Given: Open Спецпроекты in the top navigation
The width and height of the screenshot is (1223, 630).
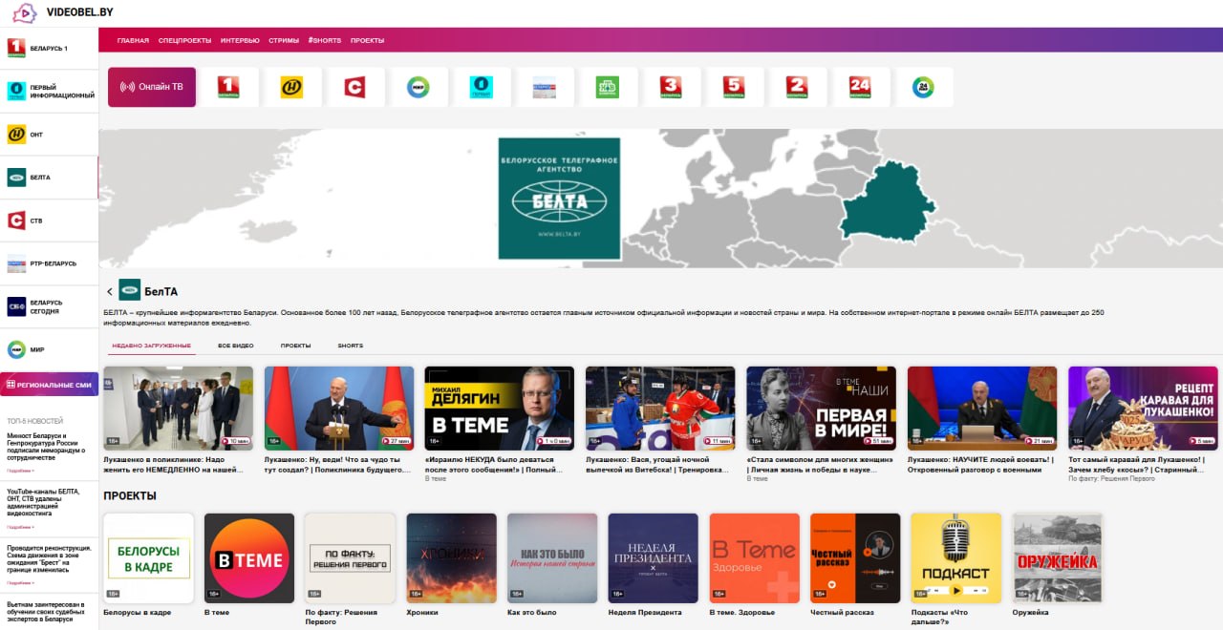Looking at the screenshot, I should [184, 41].
